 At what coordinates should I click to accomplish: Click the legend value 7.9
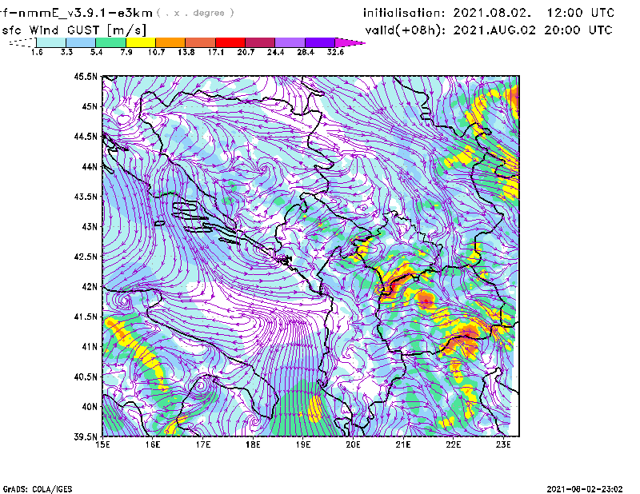[126, 52]
